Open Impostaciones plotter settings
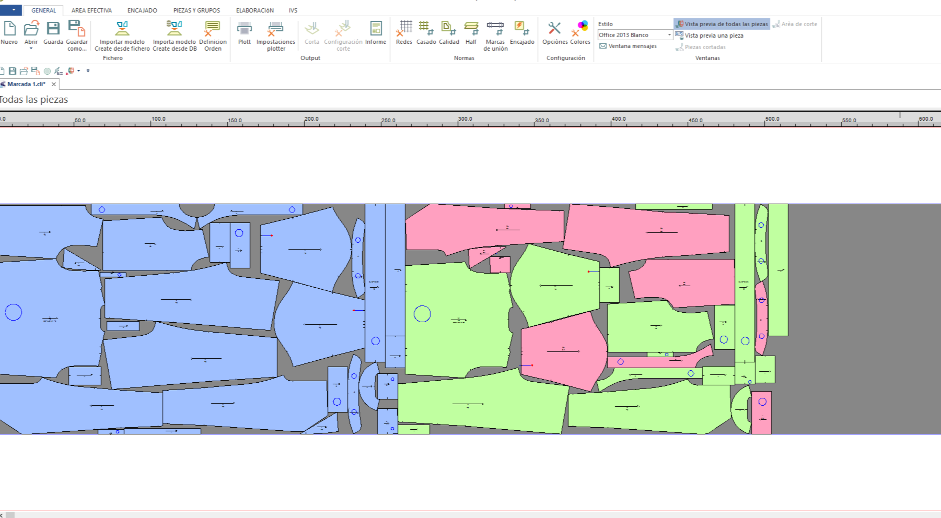The width and height of the screenshot is (941, 518). pyautogui.click(x=275, y=29)
